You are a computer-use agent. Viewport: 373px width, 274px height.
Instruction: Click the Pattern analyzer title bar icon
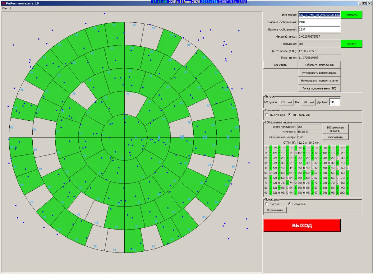[2, 3]
